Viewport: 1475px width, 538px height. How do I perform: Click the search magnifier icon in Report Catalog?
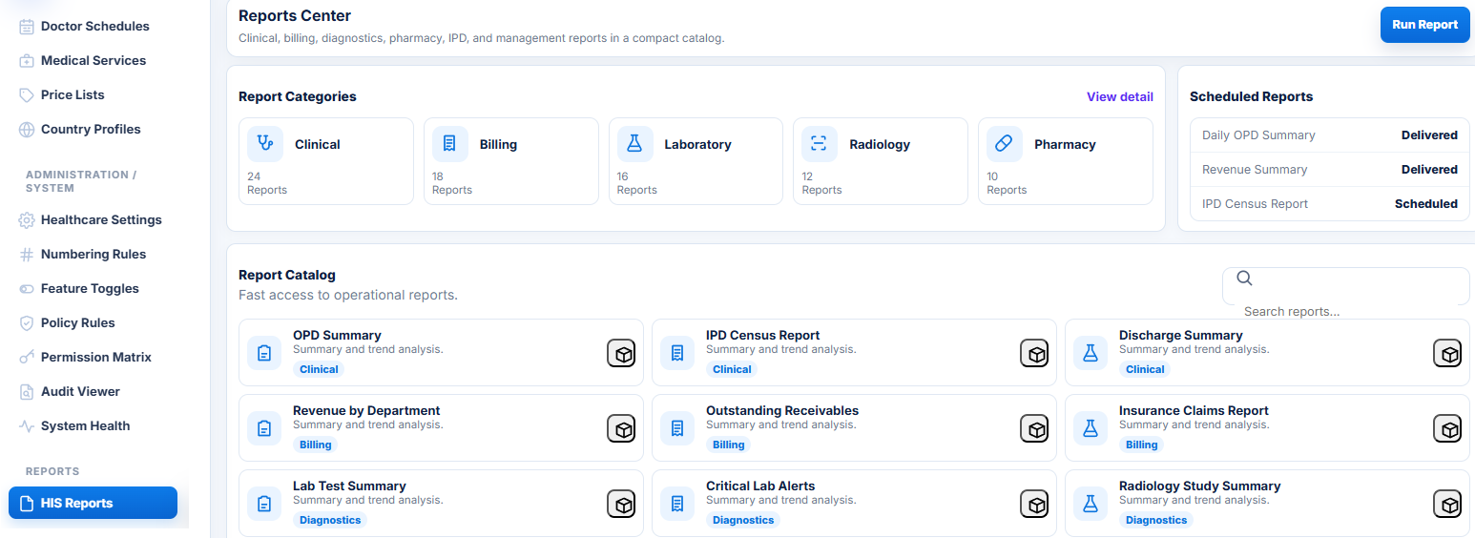1244,278
